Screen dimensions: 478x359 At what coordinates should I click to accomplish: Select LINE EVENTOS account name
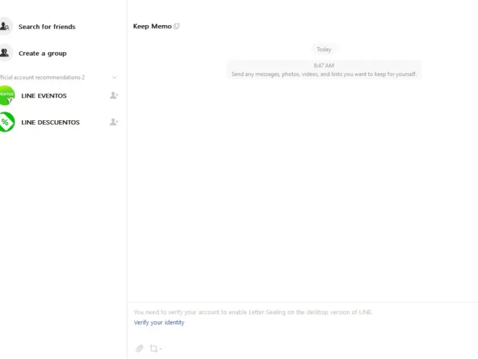click(44, 96)
